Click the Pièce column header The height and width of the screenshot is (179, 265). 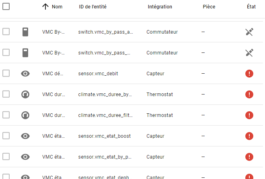pos(209,7)
